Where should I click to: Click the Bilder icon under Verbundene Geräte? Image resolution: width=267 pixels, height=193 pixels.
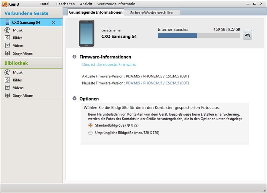point(7,38)
